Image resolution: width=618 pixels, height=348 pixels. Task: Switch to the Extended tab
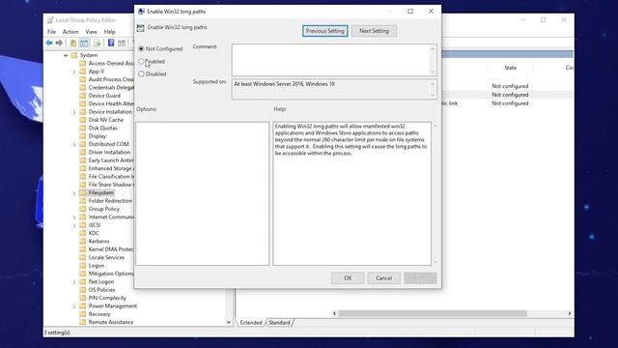(251, 323)
